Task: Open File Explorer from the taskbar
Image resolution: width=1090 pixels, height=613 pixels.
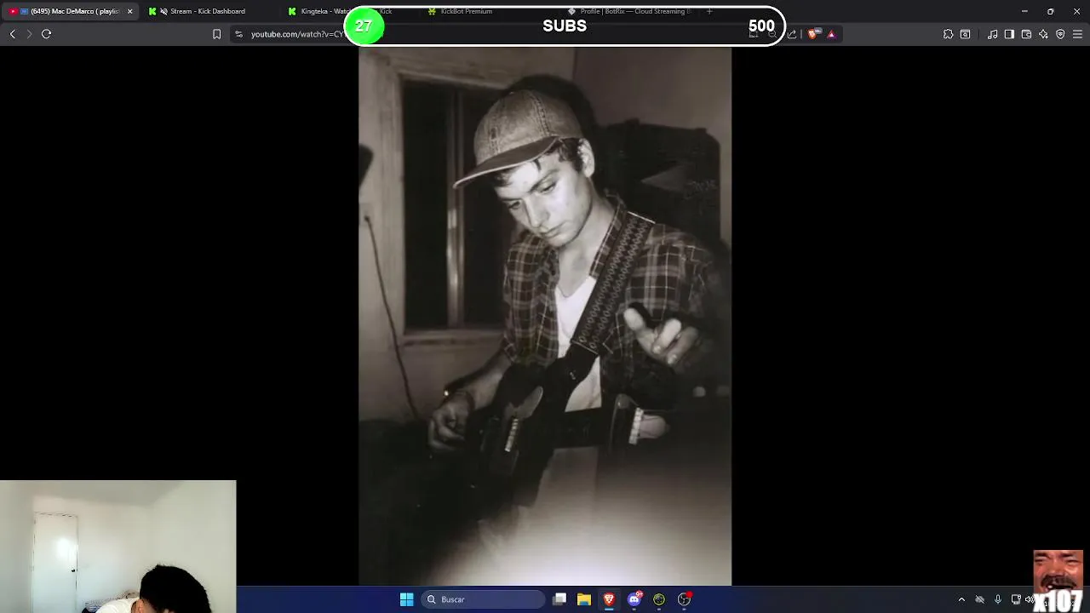Action: [x=584, y=599]
